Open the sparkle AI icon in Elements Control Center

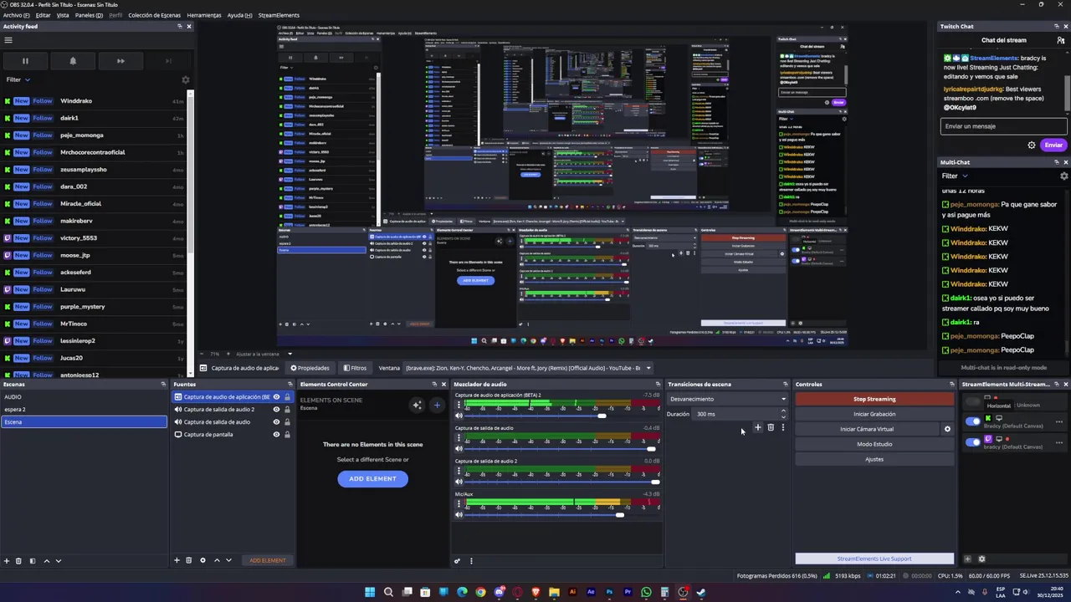point(417,406)
